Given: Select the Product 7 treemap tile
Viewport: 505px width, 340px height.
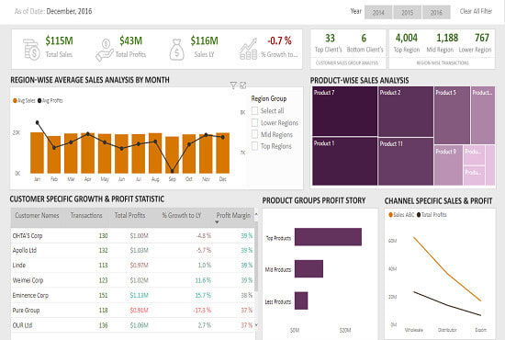Looking at the screenshot, I should [x=344, y=111].
